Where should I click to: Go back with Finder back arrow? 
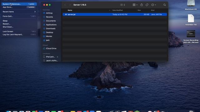65,5
